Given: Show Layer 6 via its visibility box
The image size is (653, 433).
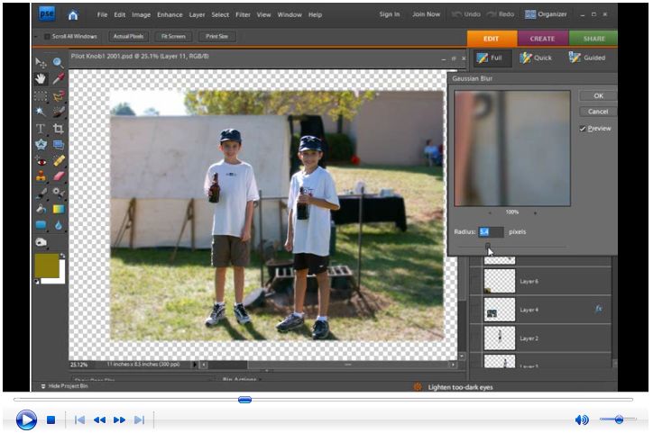Looking at the screenshot, I should 476,281.
